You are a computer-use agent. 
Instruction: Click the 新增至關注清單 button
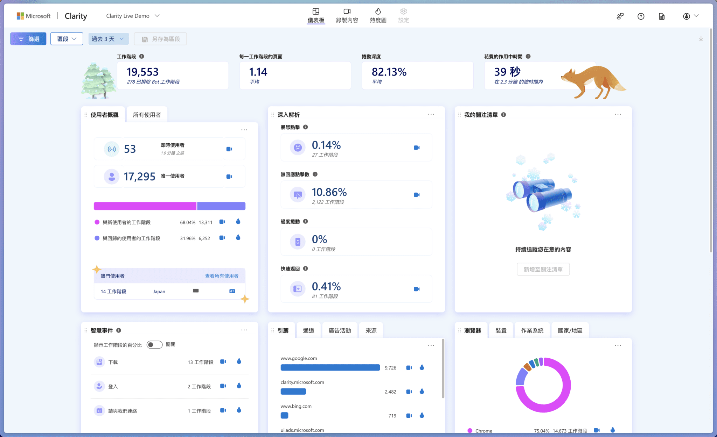pyautogui.click(x=543, y=269)
